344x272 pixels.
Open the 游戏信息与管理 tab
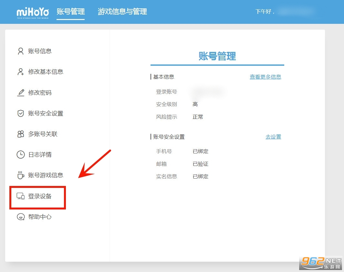click(x=122, y=12)
